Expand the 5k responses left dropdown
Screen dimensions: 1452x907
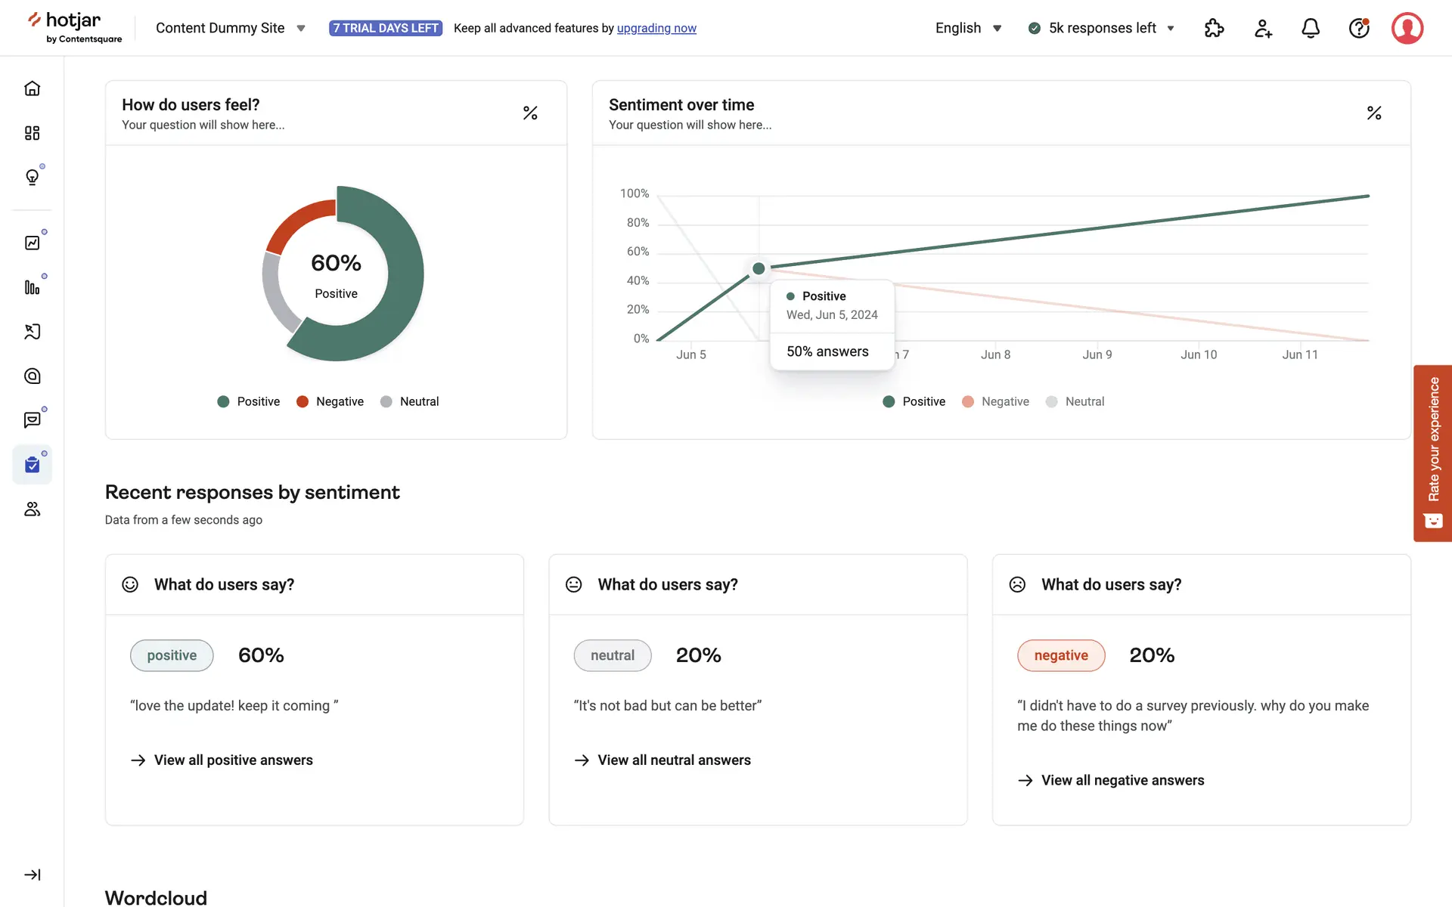click(1101, 28)
